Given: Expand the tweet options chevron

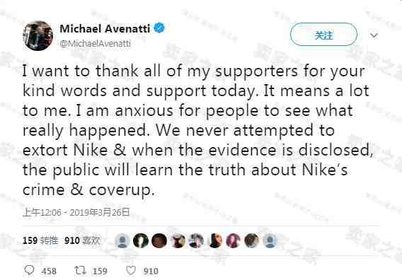Looking at the screenshot, I should [x=374, y=35].
